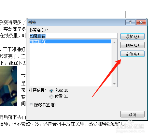Click empty area inside the bookmark list

tap(70, 65)
